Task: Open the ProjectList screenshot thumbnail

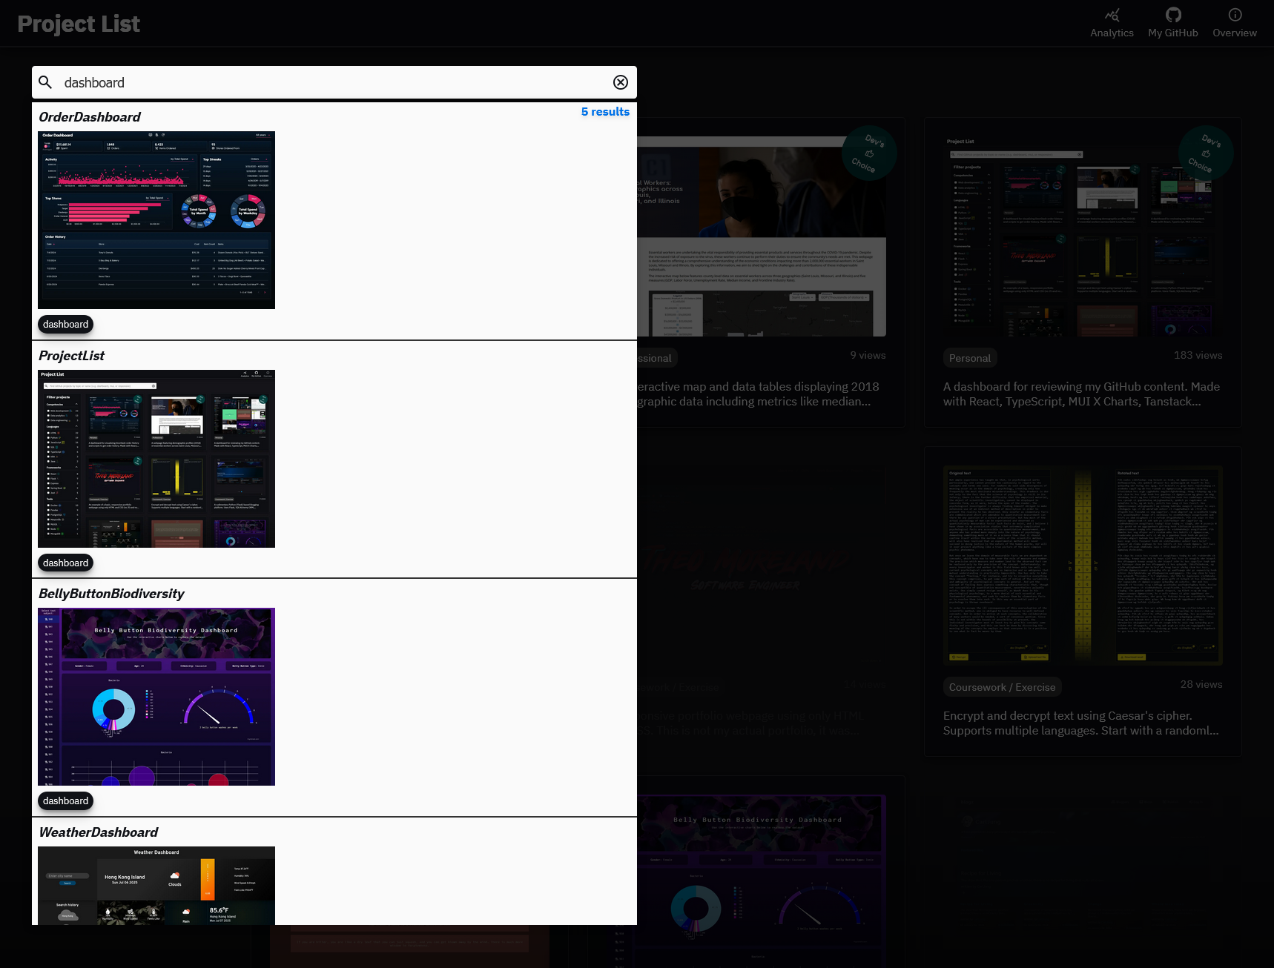Action: click(x=156, y=459)
